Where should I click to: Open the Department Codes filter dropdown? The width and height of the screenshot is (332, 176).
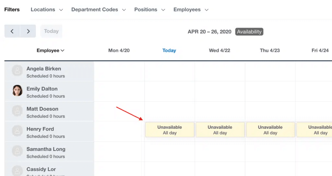click(99, 9)
